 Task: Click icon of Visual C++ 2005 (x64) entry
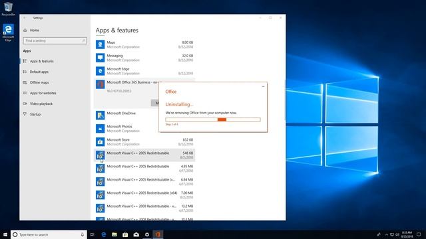pyautogui.click(x=100, y=195)
